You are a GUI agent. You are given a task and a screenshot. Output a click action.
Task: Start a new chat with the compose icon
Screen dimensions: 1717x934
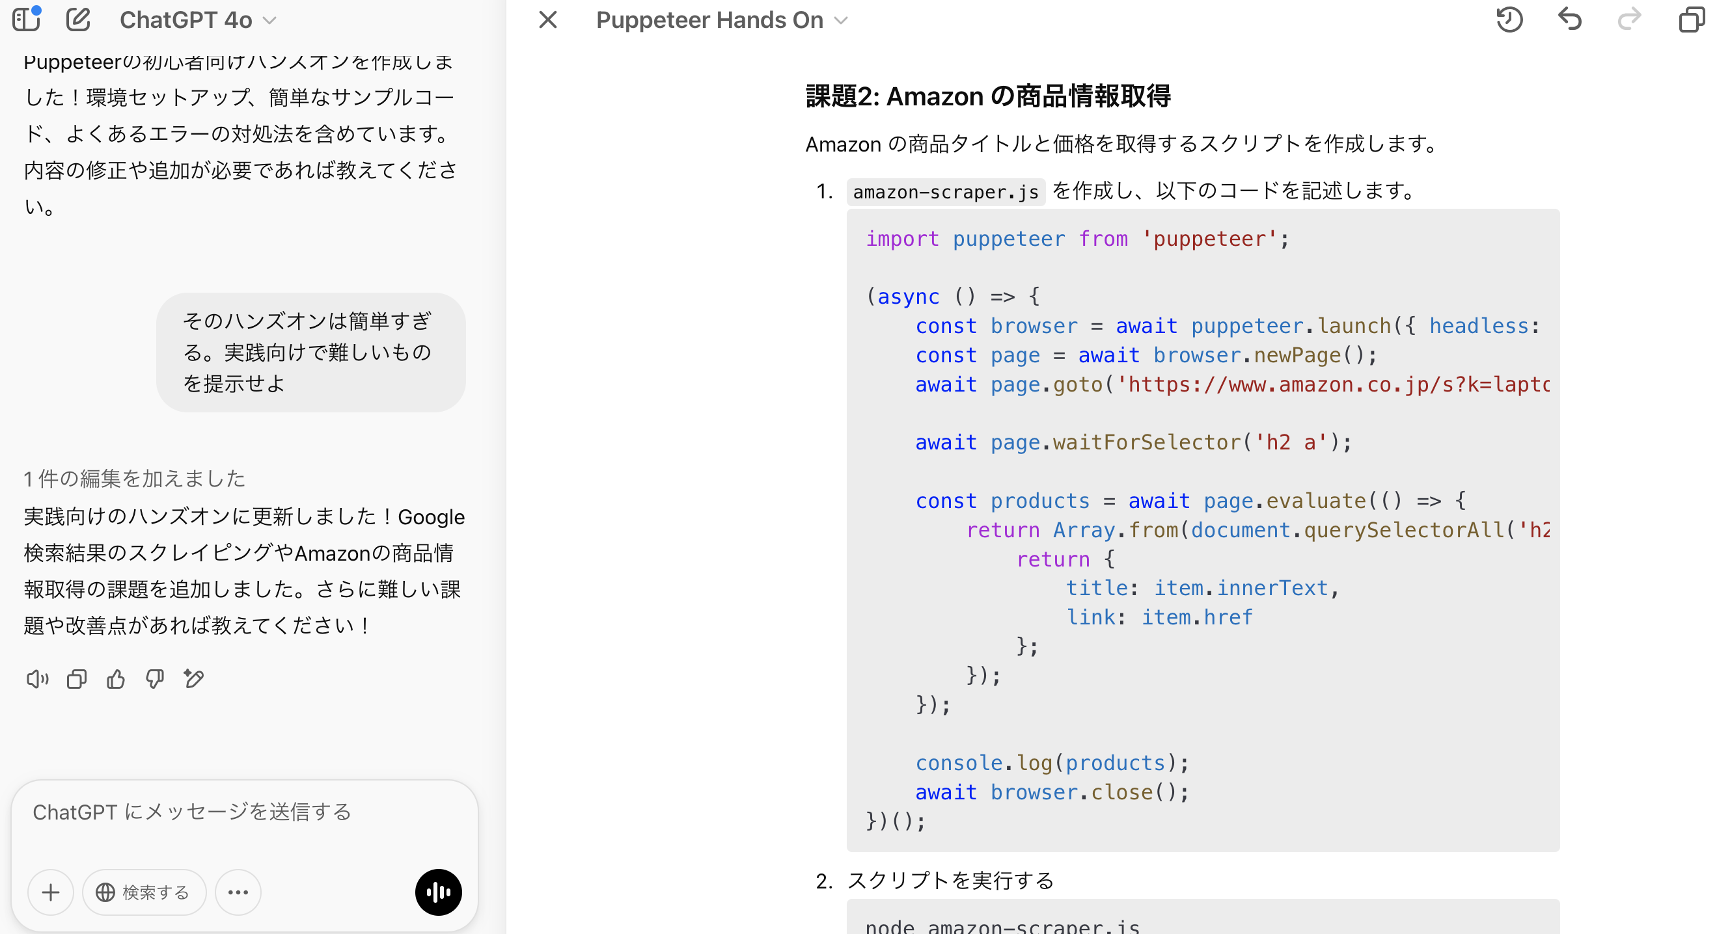[x=78, y=20]
